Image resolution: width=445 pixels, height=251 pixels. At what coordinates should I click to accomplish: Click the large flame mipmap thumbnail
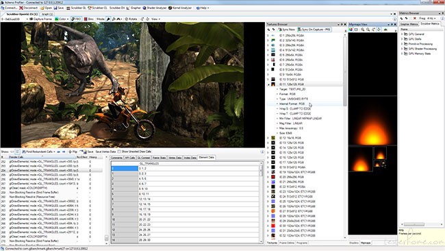[372, 121]
